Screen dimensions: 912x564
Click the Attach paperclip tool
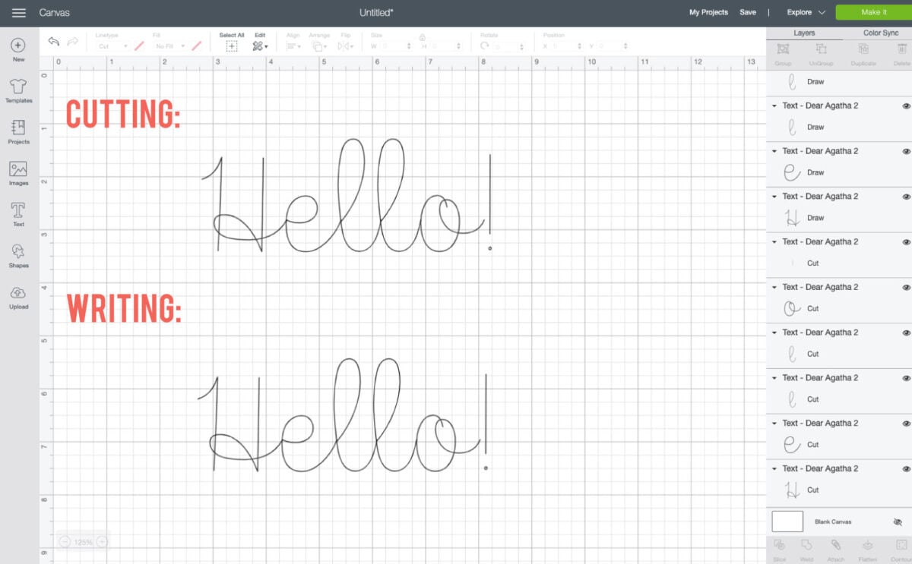click(835, 545)
